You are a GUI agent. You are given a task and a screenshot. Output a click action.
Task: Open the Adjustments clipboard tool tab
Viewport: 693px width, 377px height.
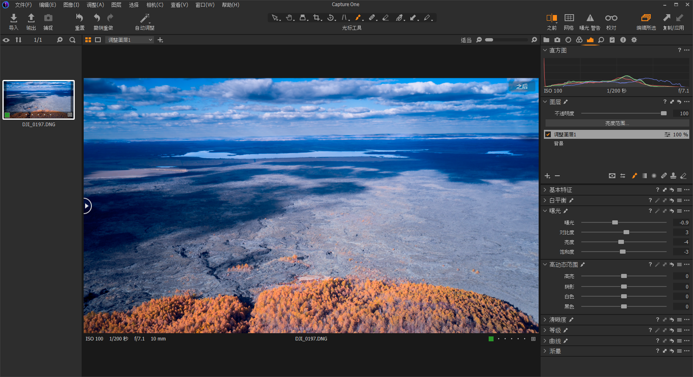tap(612, 40)
